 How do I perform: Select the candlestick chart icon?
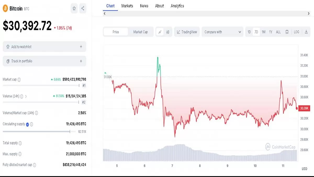coord(168,32)
